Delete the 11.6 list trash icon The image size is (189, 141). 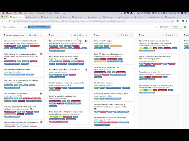pyautogui.click(x=71, y=35)
